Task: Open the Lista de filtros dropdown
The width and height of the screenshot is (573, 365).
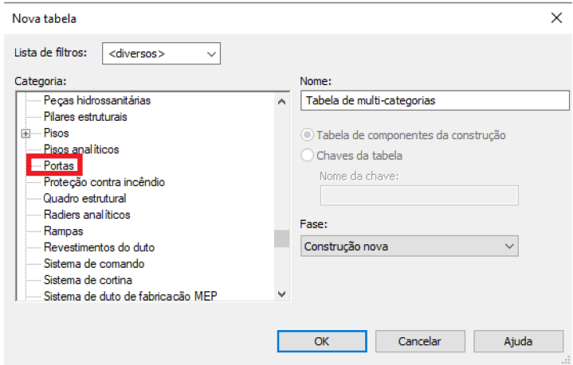Action: click(x=161, y=53)
